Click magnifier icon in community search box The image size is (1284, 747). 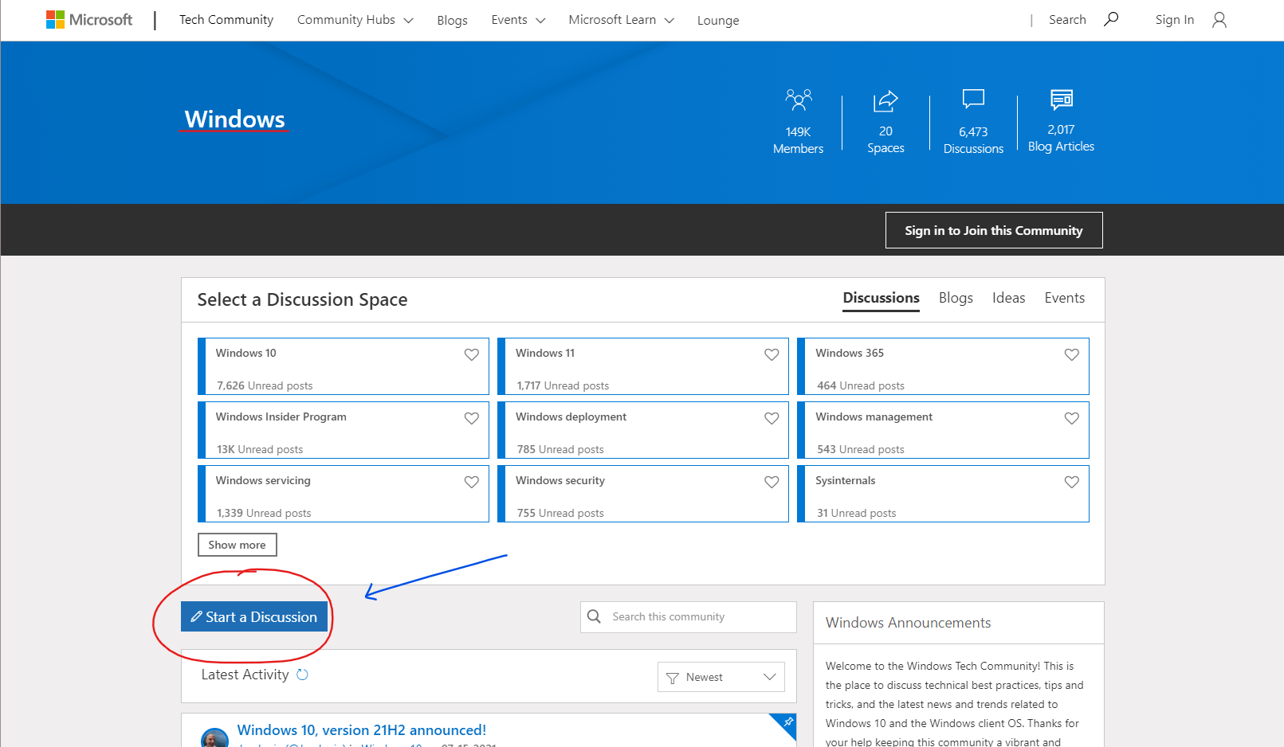(x=594, y=616)
